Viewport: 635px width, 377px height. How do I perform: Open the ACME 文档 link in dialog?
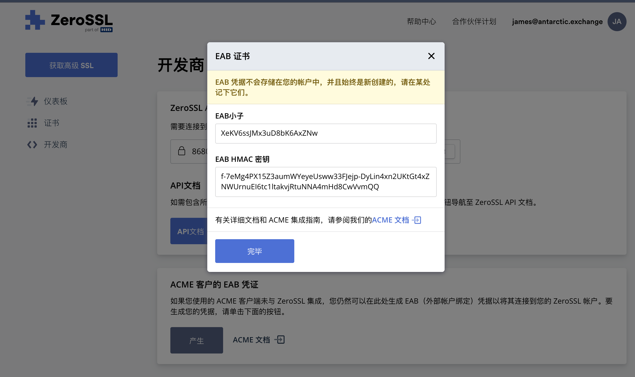coord(390,220)
